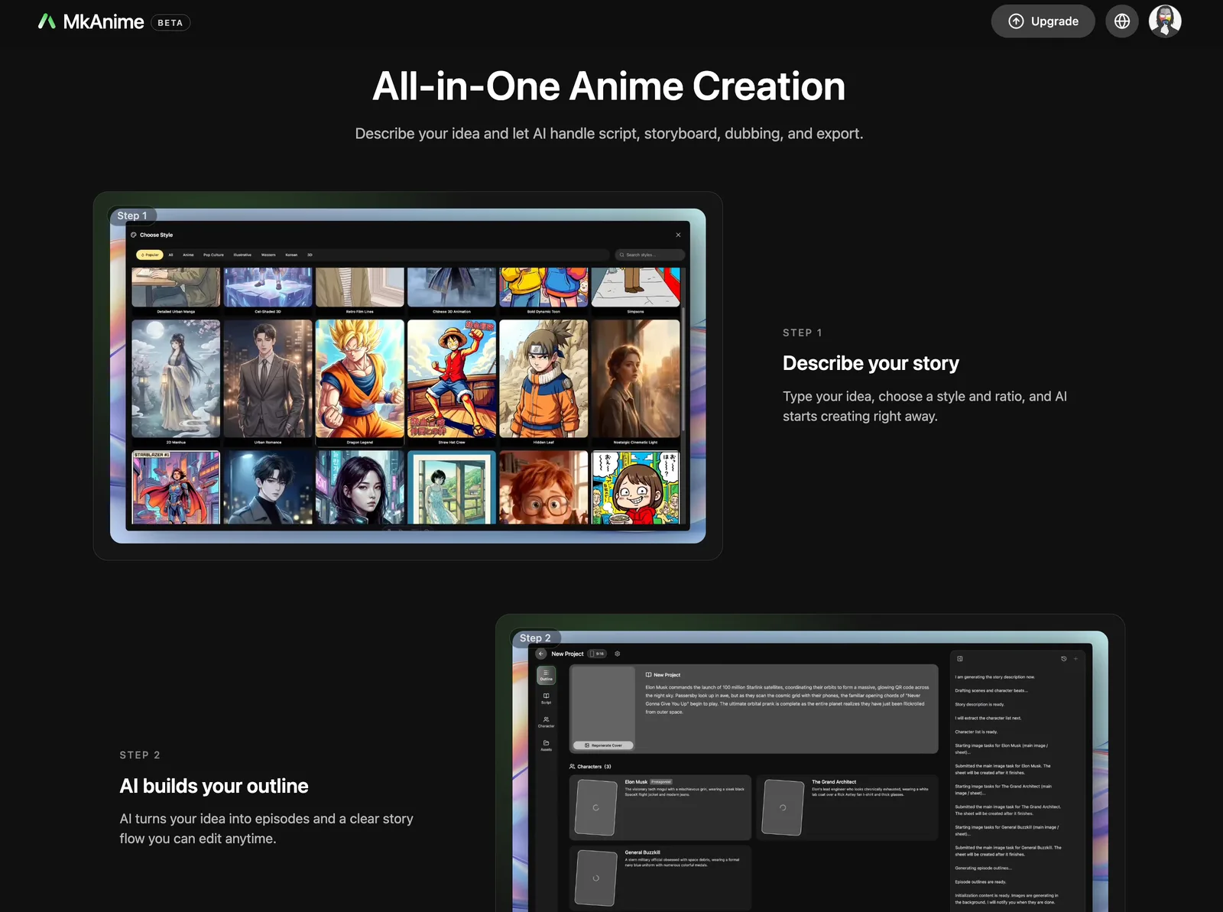Close the Choose Style dialog
1223x912 pixels.
[x=678, y=235]
